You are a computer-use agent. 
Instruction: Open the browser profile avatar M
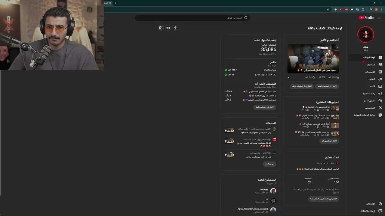click(x=376, y=9)
